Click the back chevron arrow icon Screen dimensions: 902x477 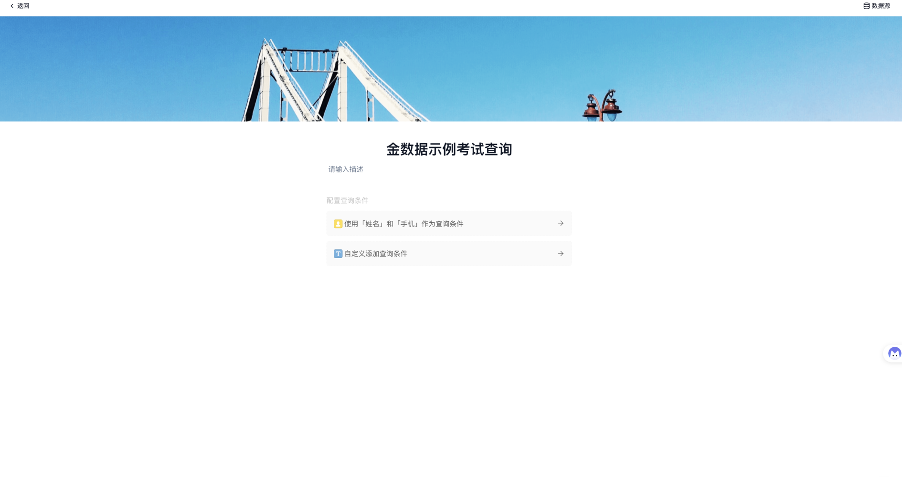(12, 6)
